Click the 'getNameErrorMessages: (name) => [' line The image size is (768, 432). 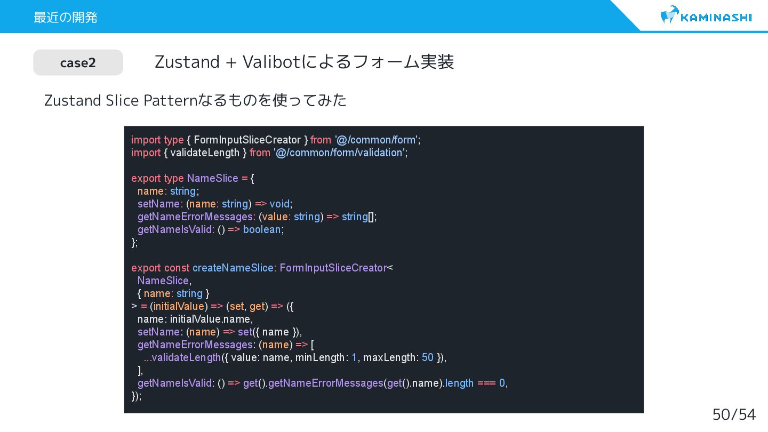[226, 345]
